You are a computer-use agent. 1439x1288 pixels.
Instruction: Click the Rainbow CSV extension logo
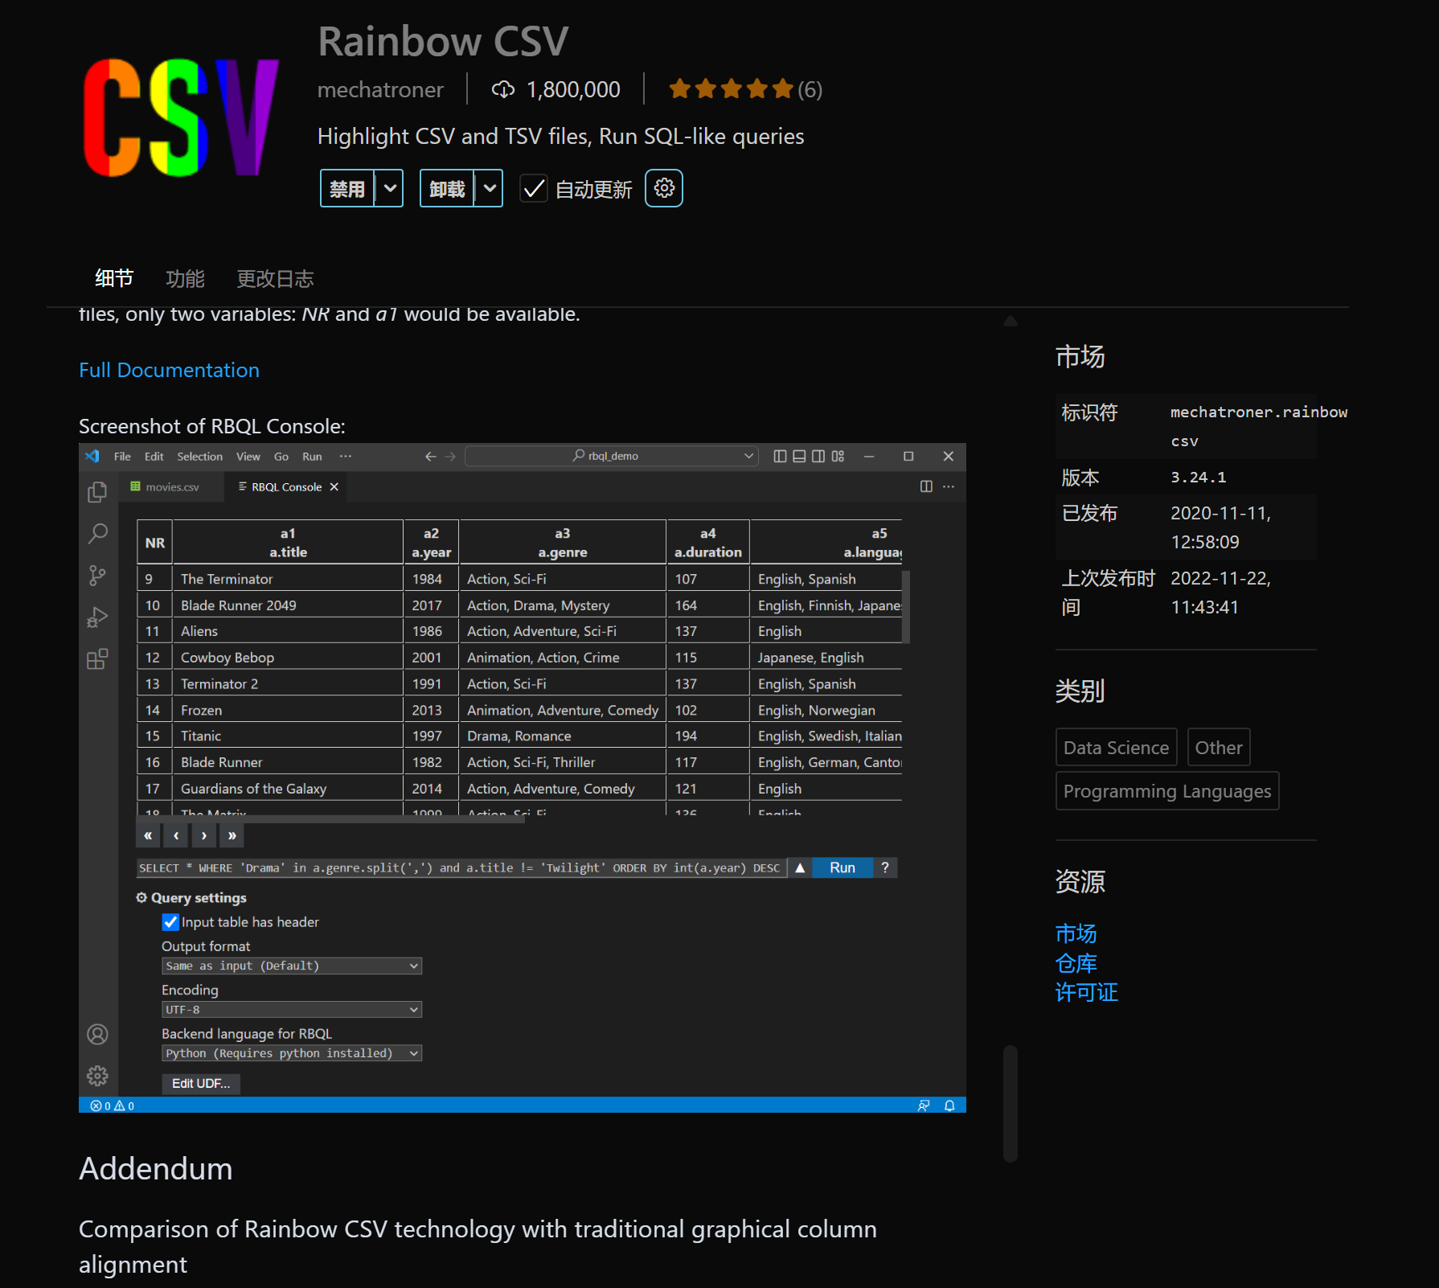(181, 117)
